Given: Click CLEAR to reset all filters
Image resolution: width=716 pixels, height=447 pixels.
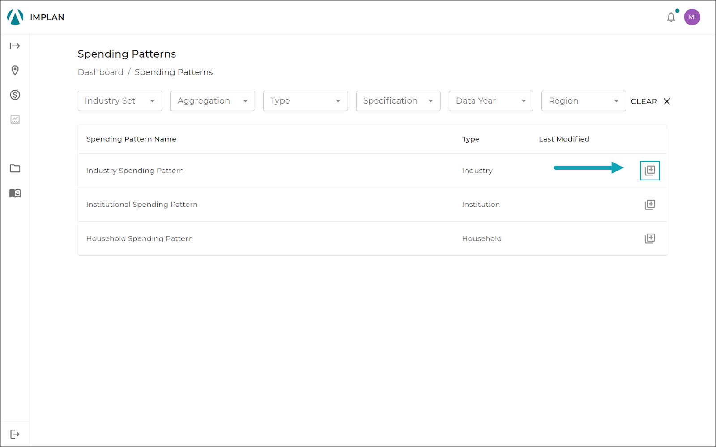Looking at the screenshot, I should pyautogui.click(x=644, y=101).
